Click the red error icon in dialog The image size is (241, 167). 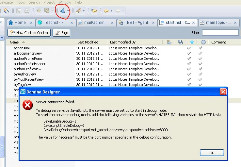[x=27, y=105]
